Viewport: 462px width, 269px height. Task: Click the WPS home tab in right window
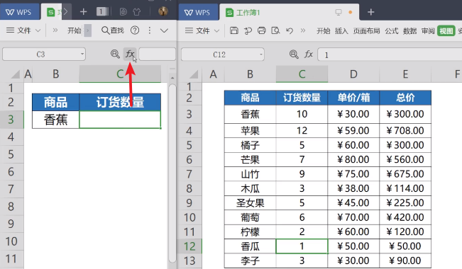click(198, 12)
